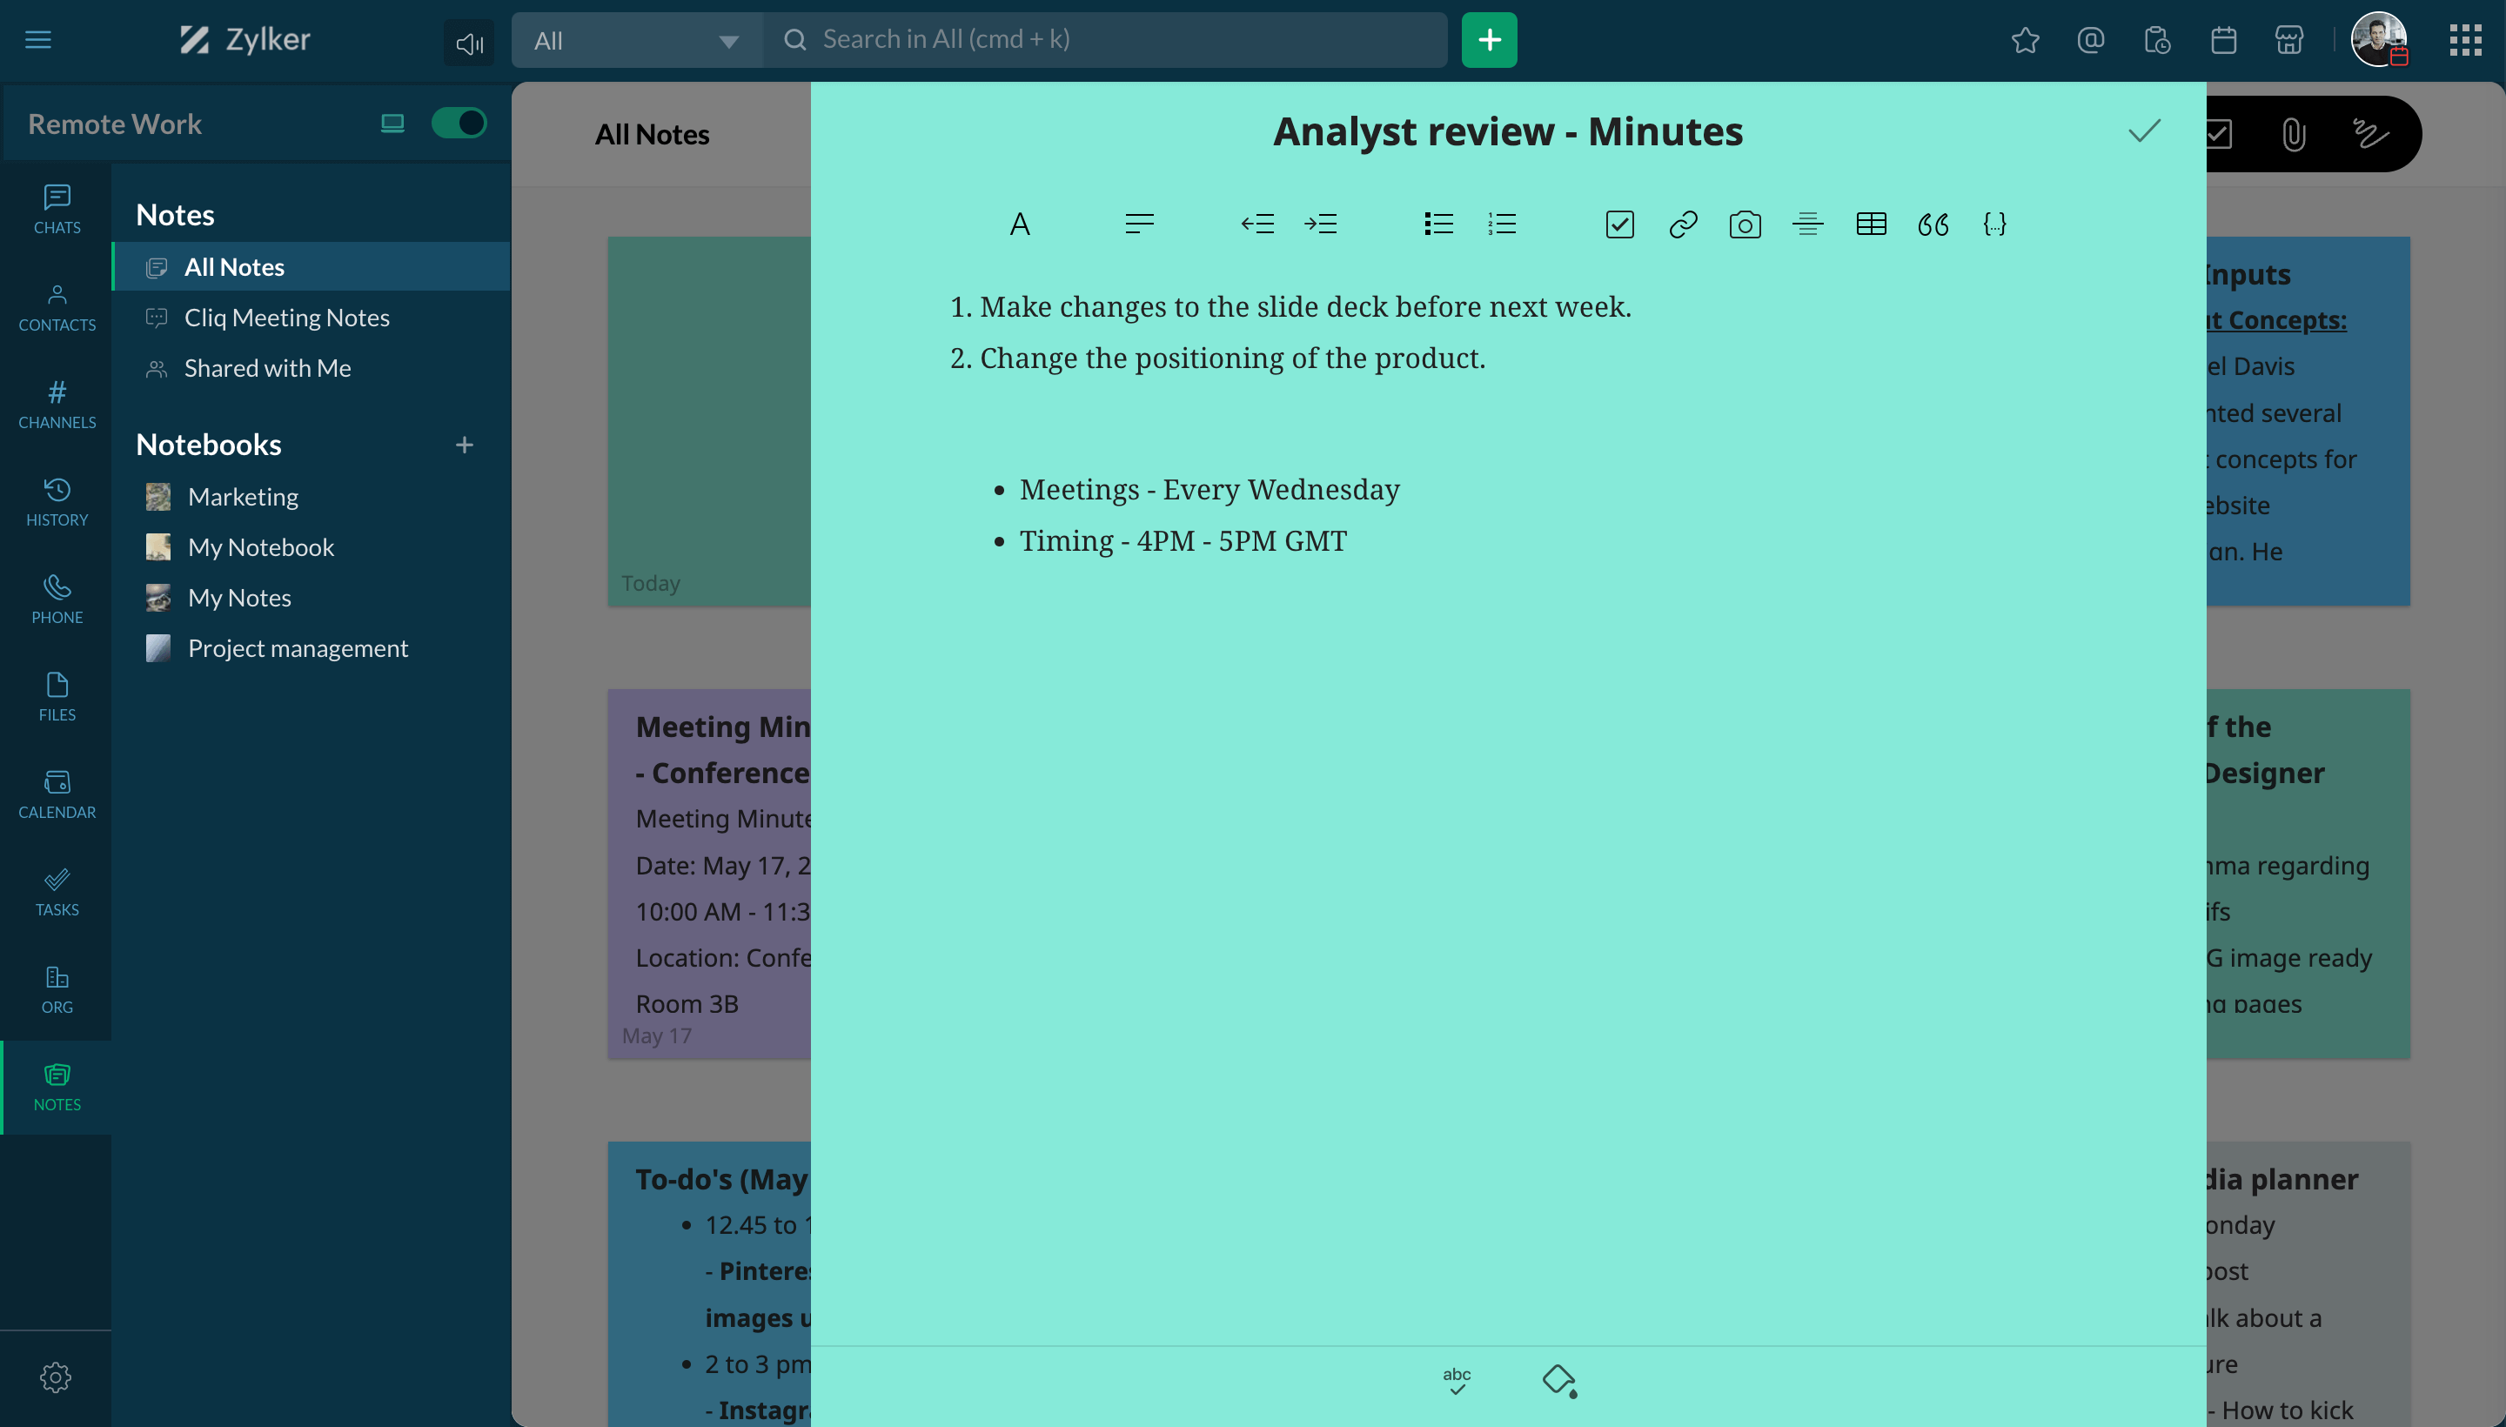
Task: Click the Meeting Minutes Conference note thumbnail
Action: pyautogui.click(x=720, y=868)
